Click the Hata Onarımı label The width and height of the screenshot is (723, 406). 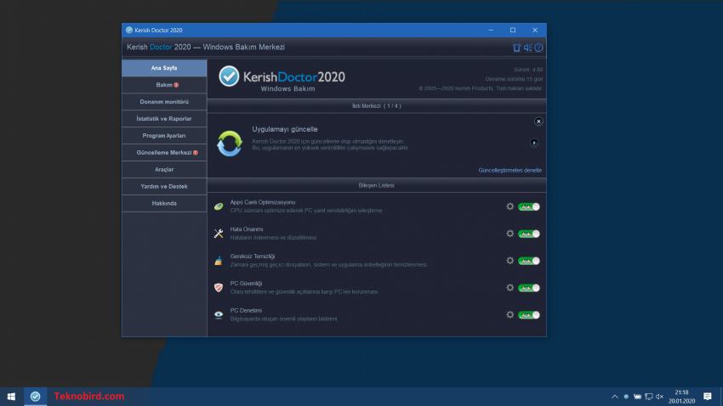click(246, 229)
